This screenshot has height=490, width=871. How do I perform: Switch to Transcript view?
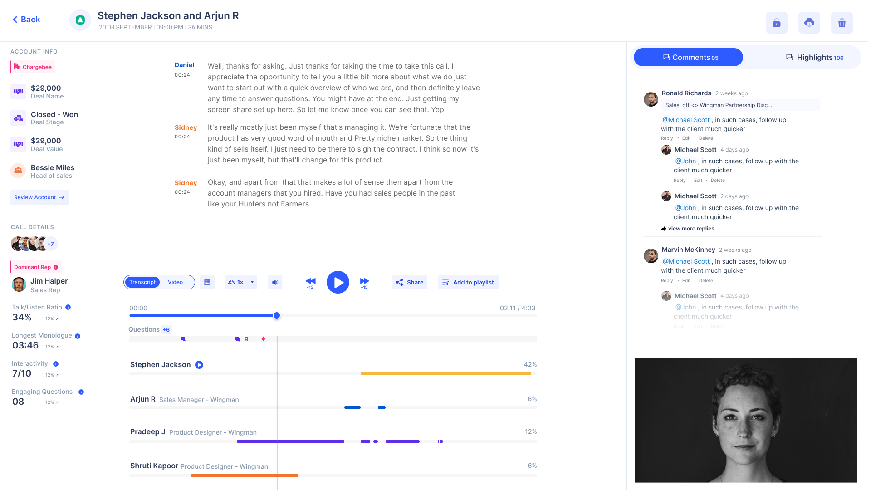(142, 282)
